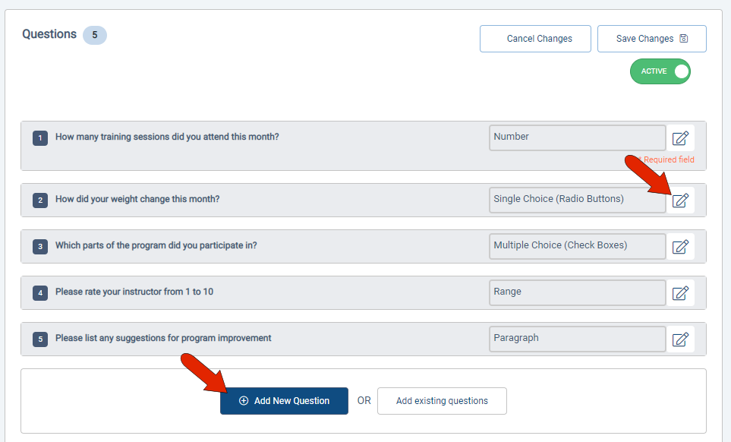Click Save Changes button
The height and width of the screenshot is (442, 731).
651,39
